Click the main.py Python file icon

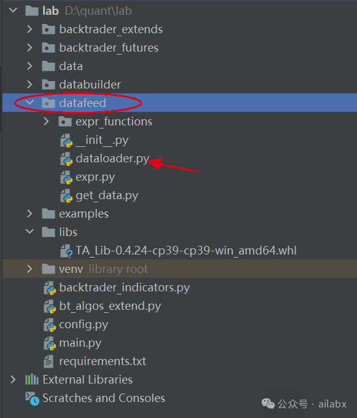pyautogui.click(x=50, y=343)
